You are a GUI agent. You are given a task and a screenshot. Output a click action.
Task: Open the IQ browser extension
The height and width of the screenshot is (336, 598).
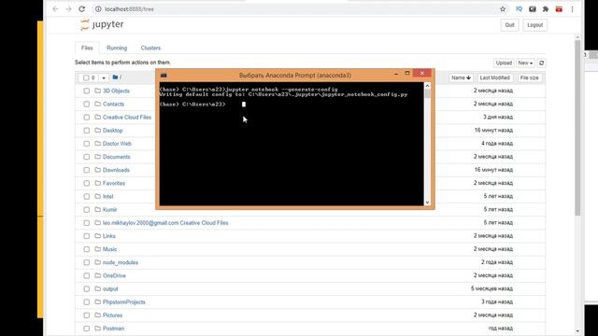coord(520,9)
